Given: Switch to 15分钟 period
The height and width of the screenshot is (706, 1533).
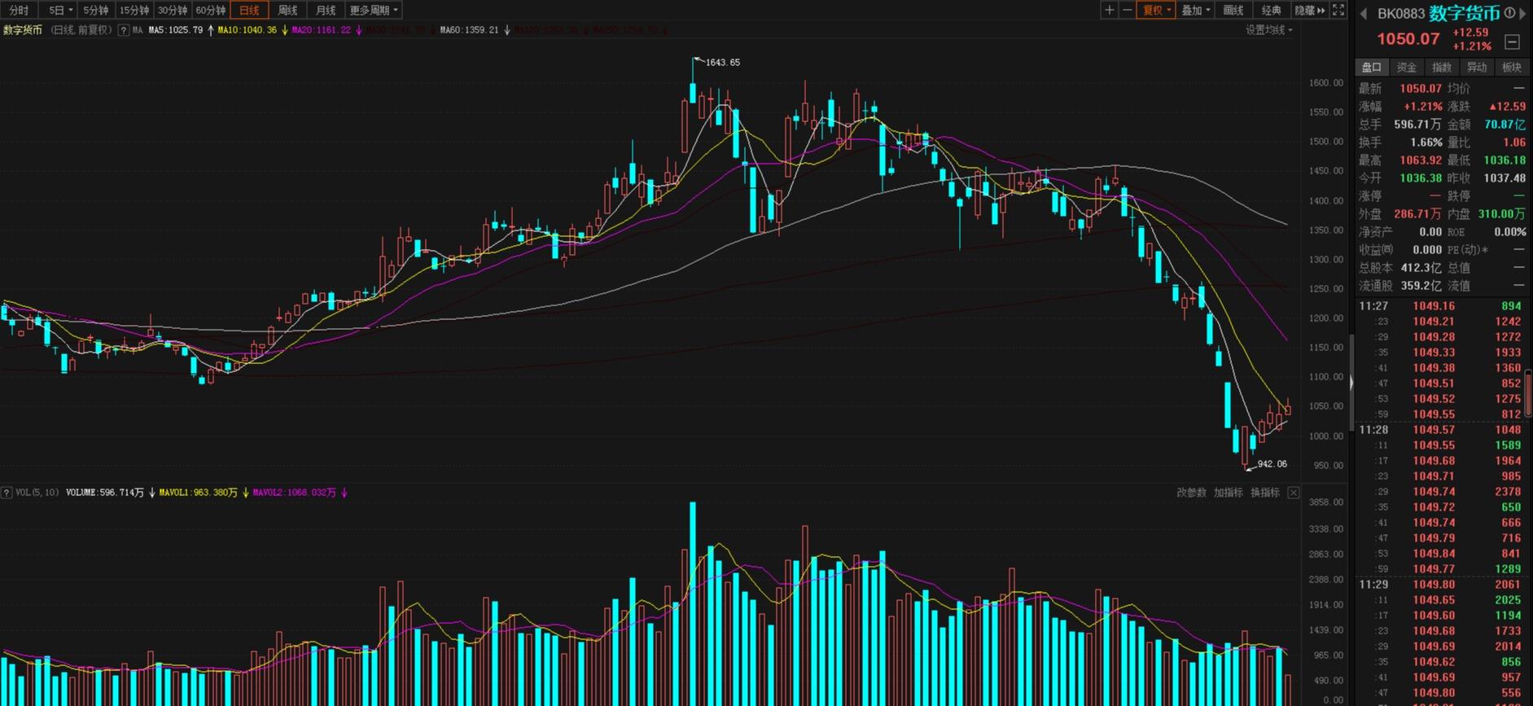Looking at the screenshot, I should (134, 10).
